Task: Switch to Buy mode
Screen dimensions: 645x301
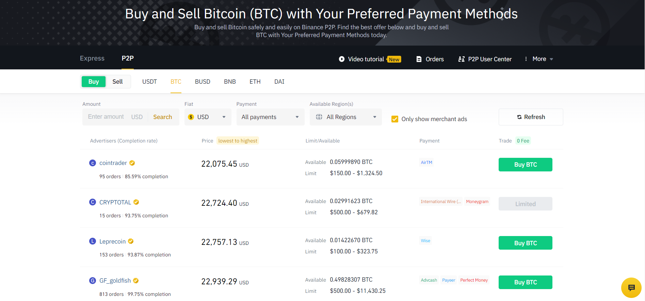Action: coord(94,82)
